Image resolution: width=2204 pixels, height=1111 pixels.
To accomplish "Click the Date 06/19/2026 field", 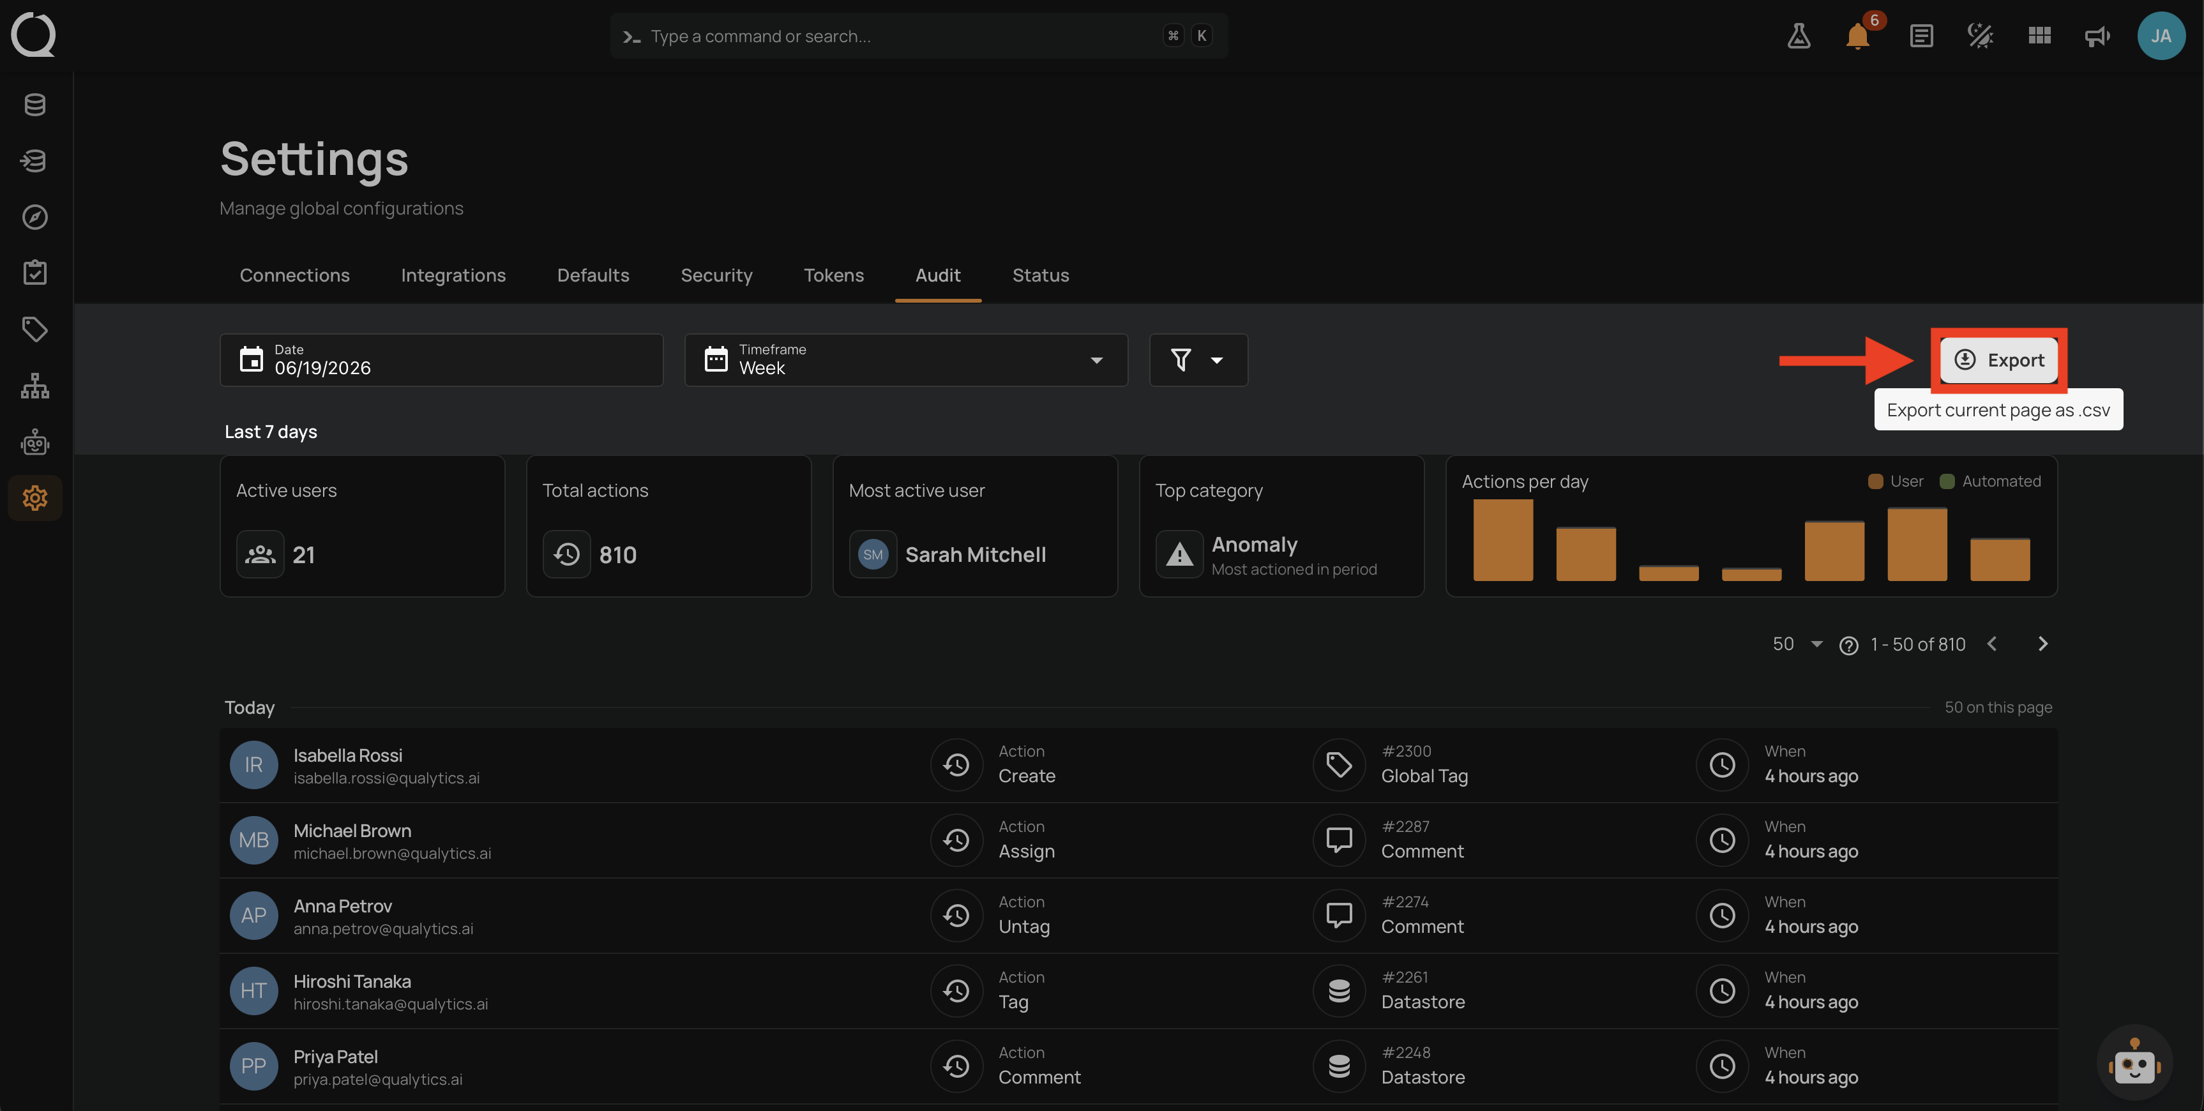I will point(441,359).
